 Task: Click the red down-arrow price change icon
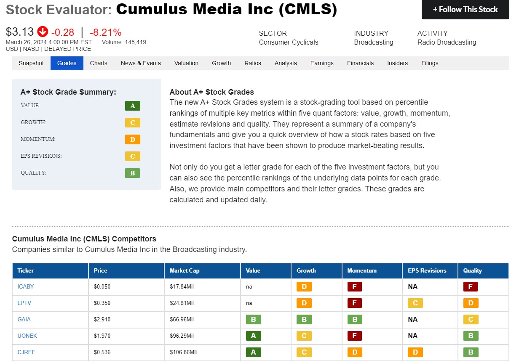pyautogui.click(x=43, y=32)
